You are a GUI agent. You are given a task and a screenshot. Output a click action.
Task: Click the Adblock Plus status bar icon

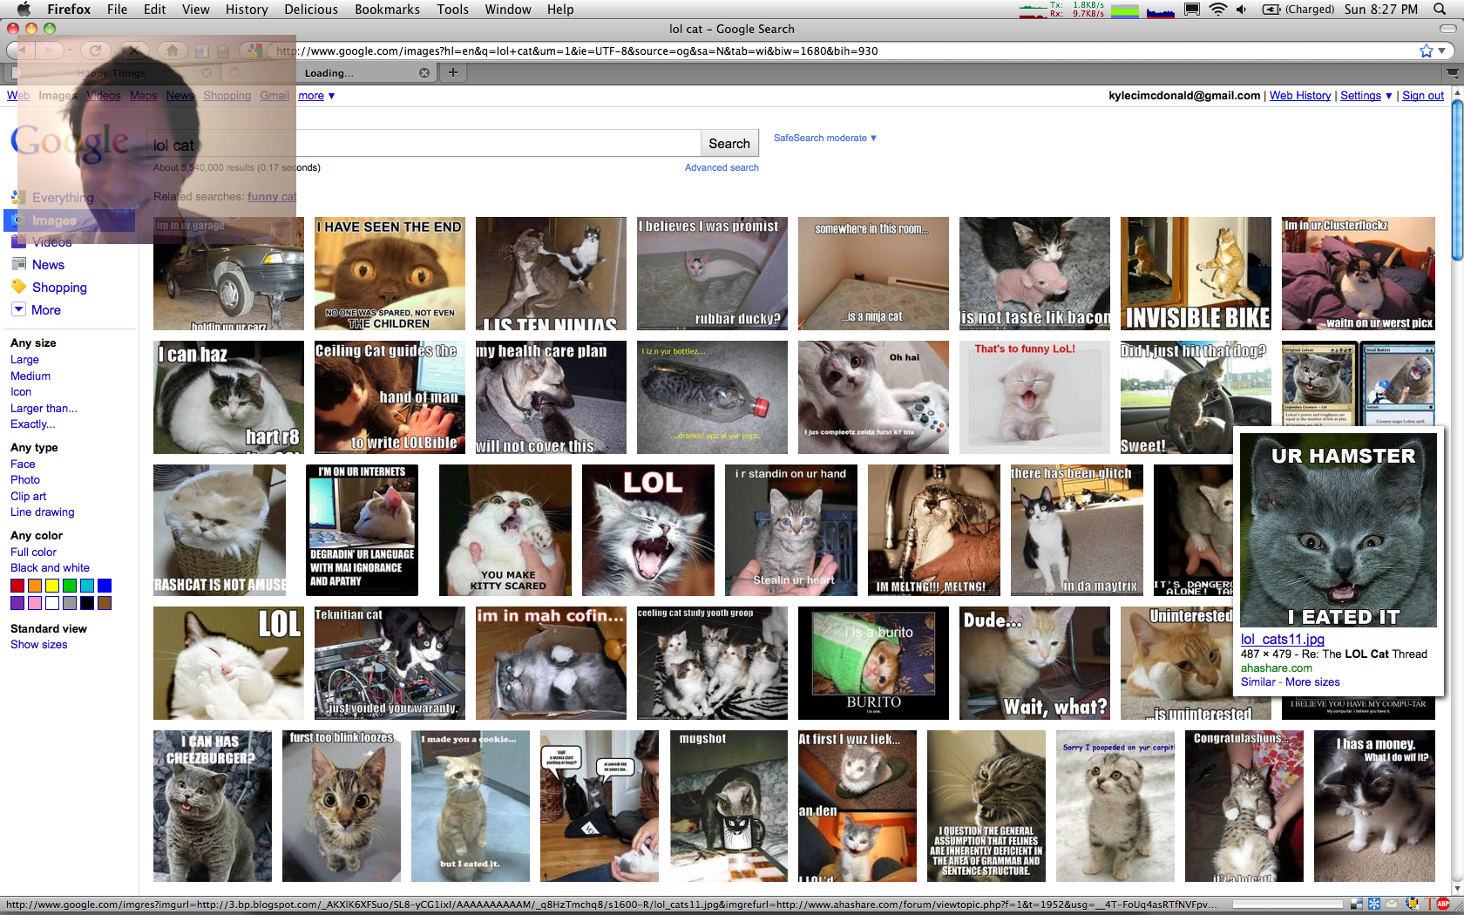tap(1443, 904)
